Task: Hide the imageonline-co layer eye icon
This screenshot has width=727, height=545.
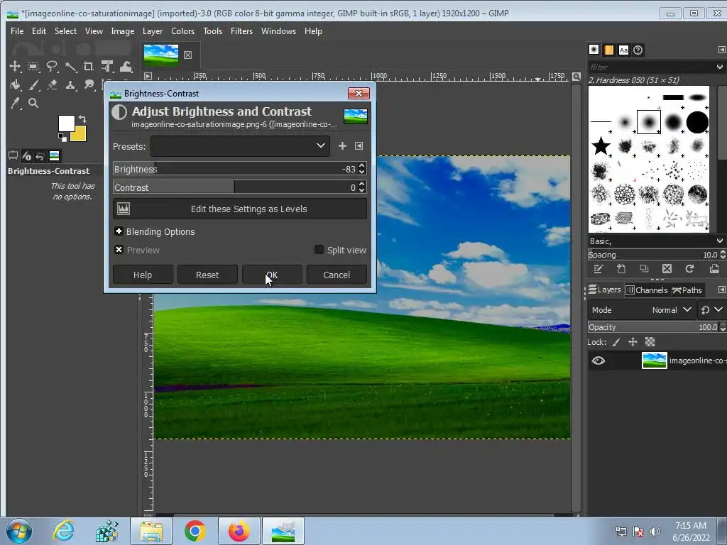Action: 598,360
